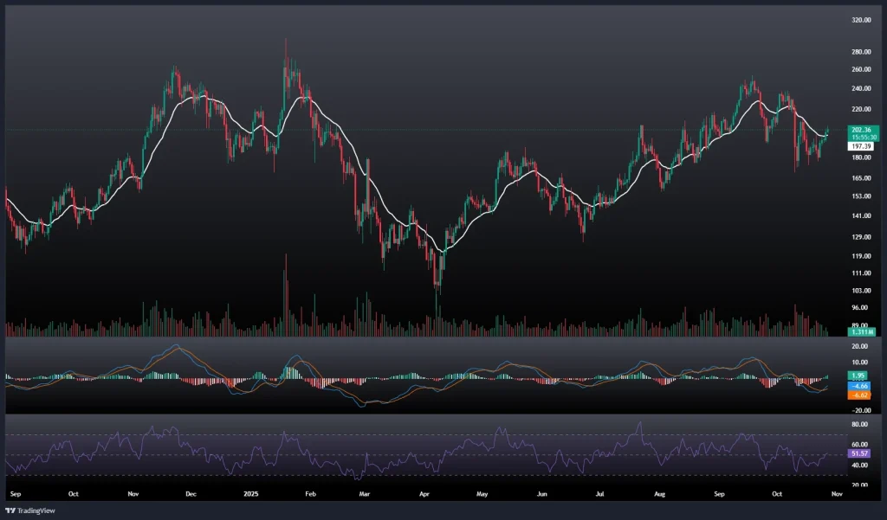Click the 20.00 level on MACD scale

(859, 346)
